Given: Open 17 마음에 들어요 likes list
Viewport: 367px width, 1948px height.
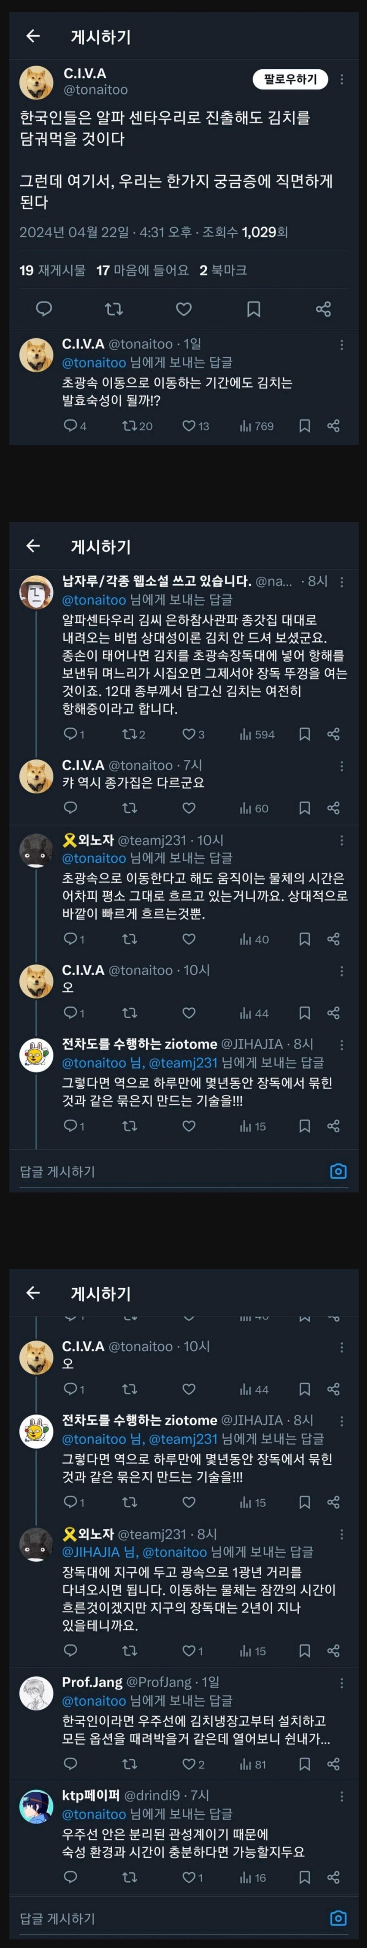Looking at the screenshot, I should coord(143,270).
